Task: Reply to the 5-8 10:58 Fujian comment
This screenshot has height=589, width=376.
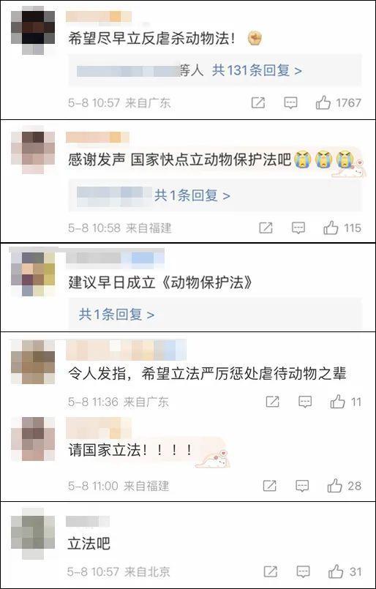Action: tap(298, 228)
